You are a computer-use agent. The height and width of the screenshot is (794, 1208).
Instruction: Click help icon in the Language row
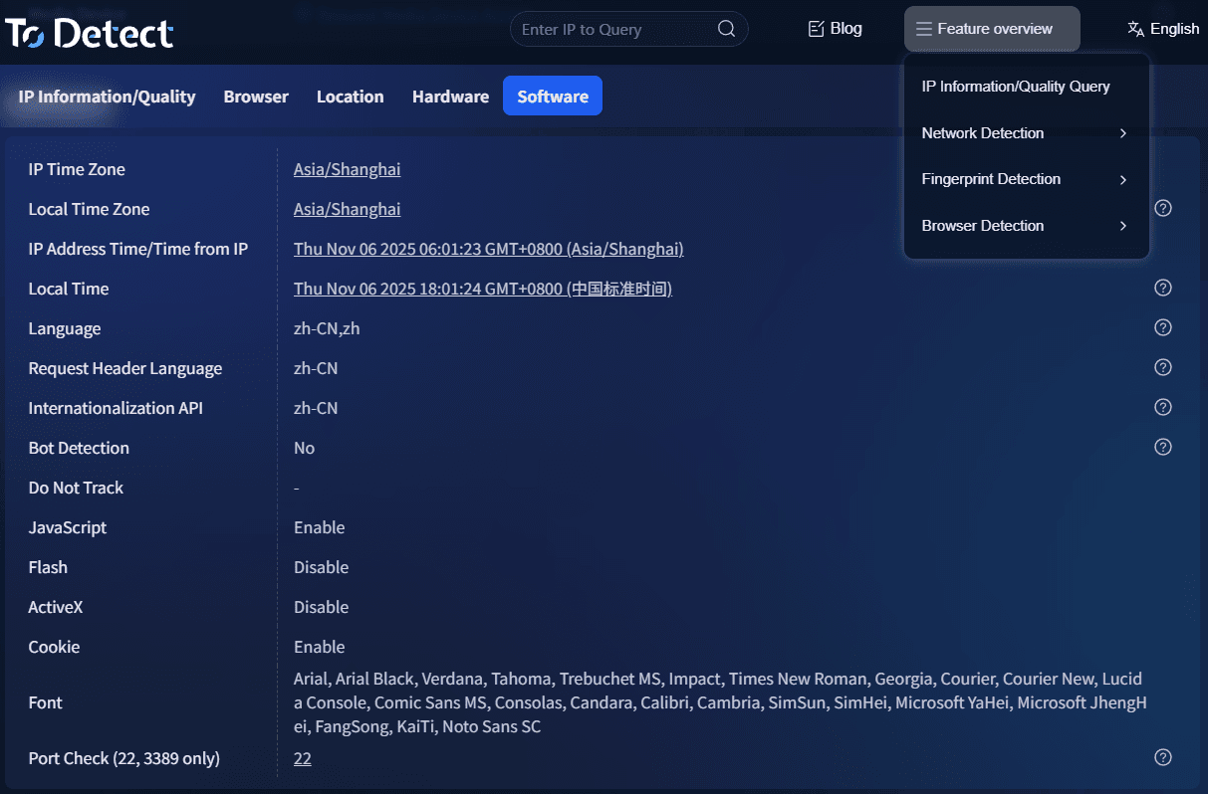1162,327
